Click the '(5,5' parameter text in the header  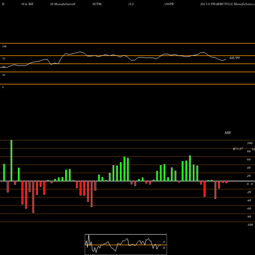(131, 4)
